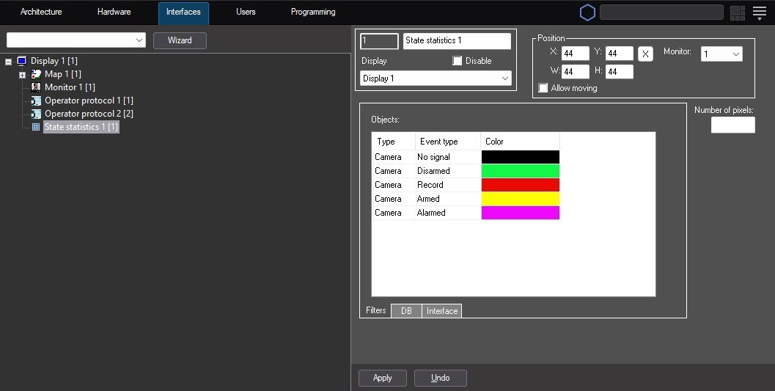775x391 pixels.
Task: Enable the Disable checkbox
Action: pyautogui.click(x=458, y=61)
